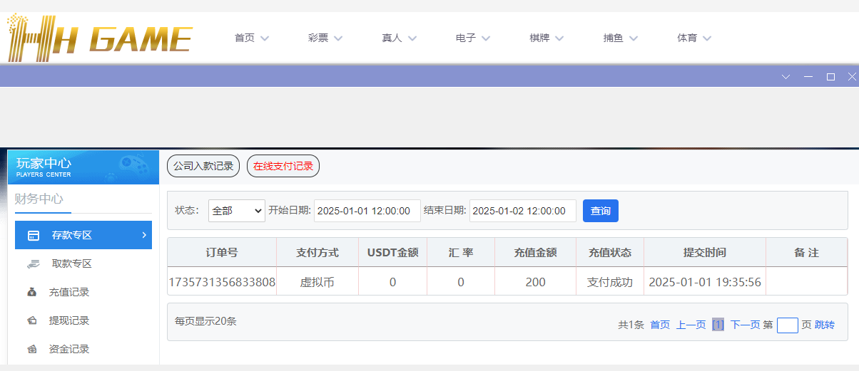Expand the 真人 live casino menu

(399, 38)
